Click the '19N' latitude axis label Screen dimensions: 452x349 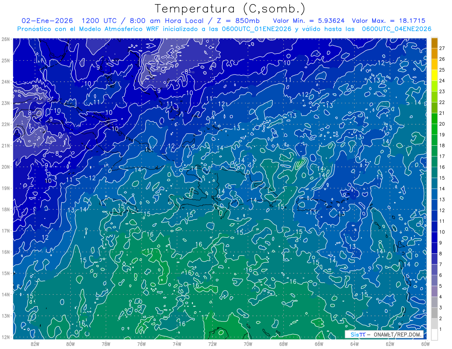pyautogui.click(x=5, y=188)
